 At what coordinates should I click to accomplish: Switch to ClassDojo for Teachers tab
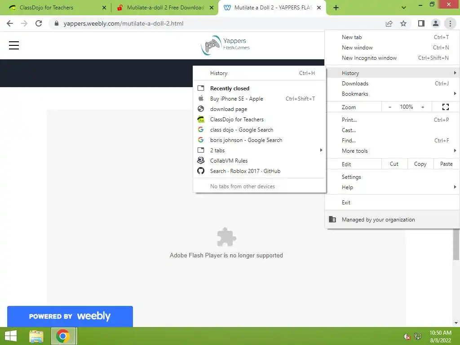coord(56,8)
